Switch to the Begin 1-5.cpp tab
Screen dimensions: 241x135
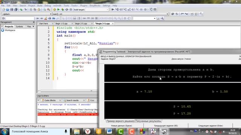pyautogui.click(x=61, y=24)
